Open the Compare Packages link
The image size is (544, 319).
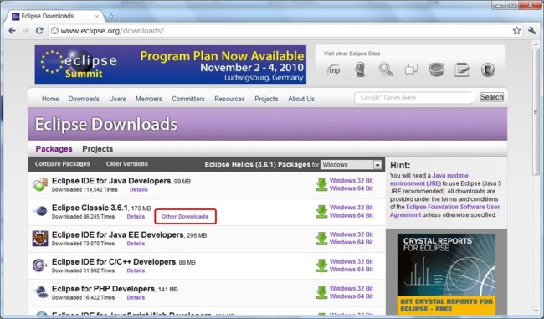[63, 164]
